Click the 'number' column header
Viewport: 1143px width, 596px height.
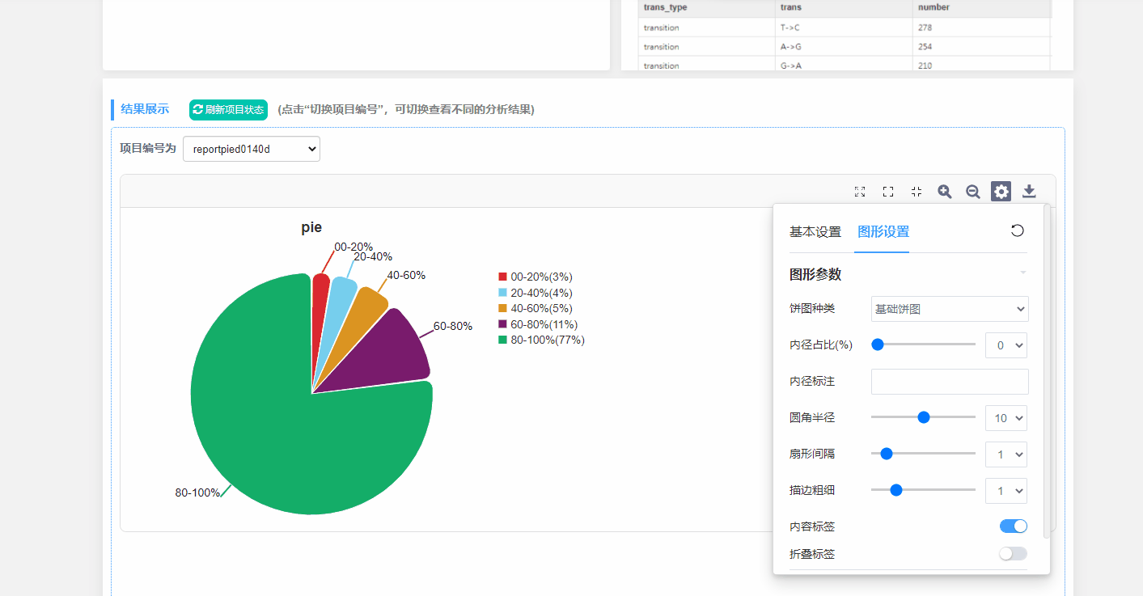981,8
